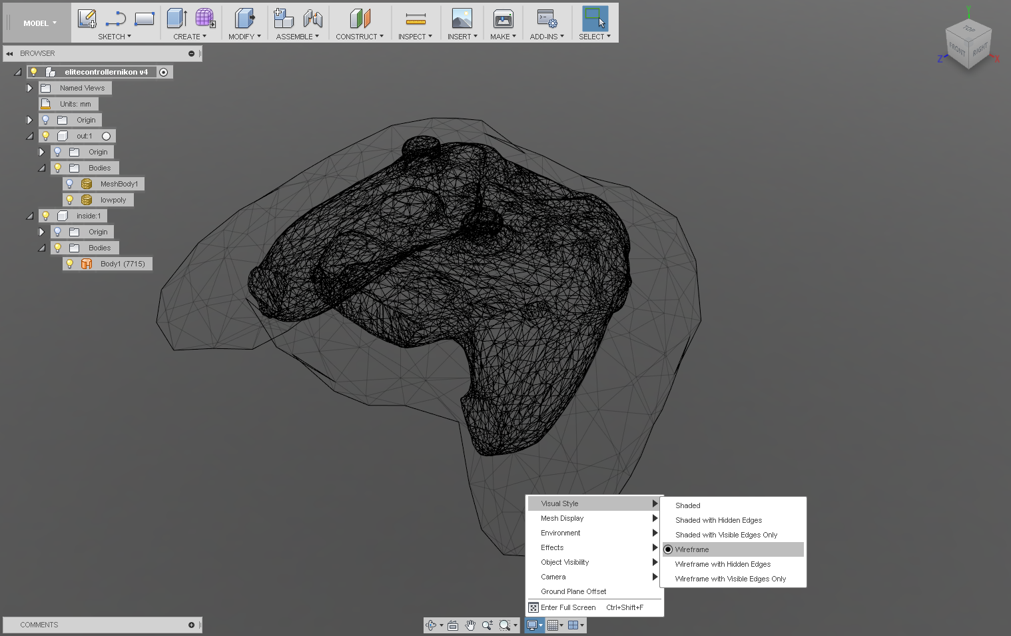This screenshot has width=1011, height=636.
Task: Click the Offset Plane construct icon
Action: [360, 18]
